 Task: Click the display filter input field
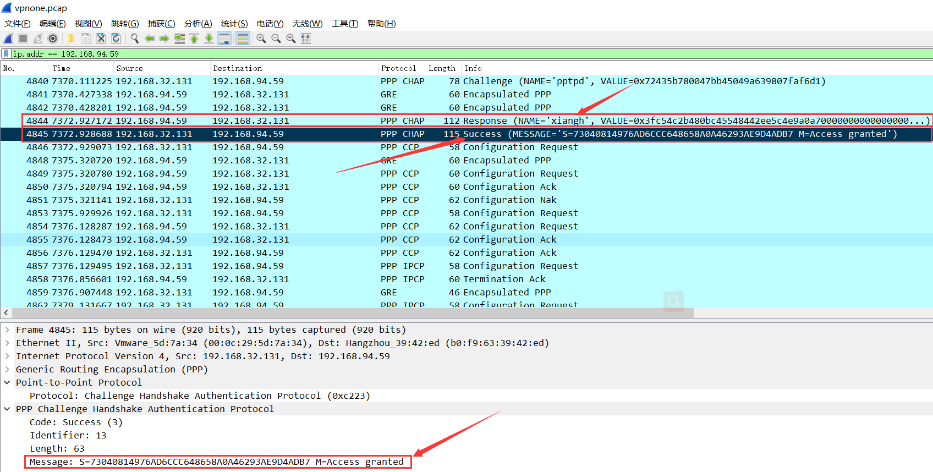point(440,54)
